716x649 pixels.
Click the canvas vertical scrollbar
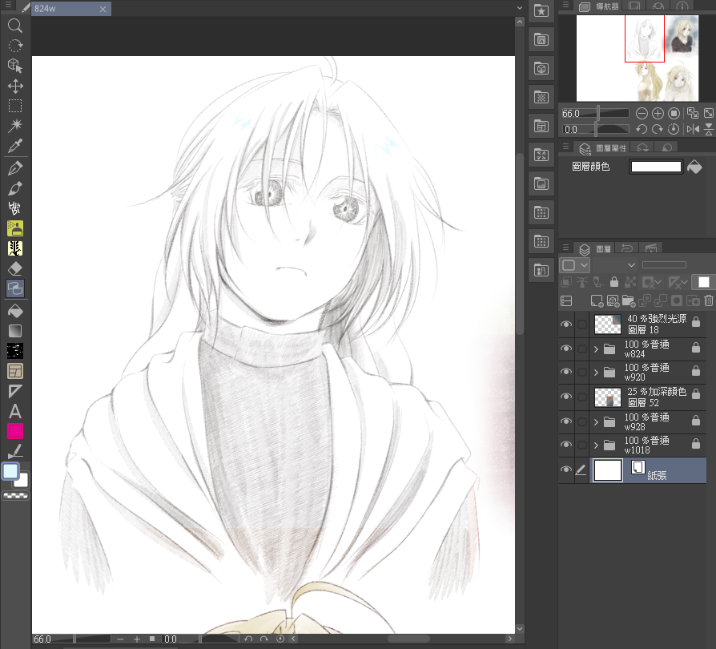(x=520, y=244)
